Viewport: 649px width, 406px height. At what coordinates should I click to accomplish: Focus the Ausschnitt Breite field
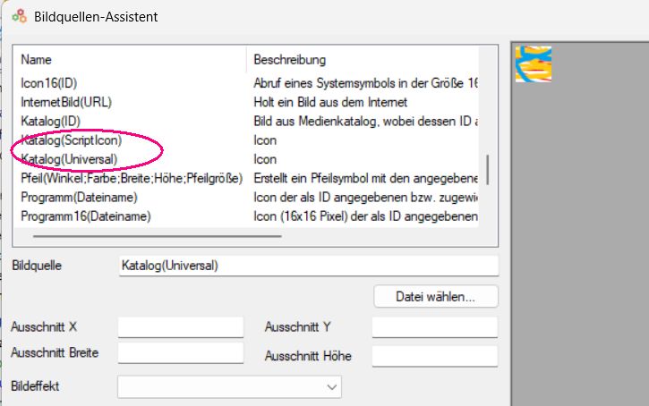(x=180, y=353)
